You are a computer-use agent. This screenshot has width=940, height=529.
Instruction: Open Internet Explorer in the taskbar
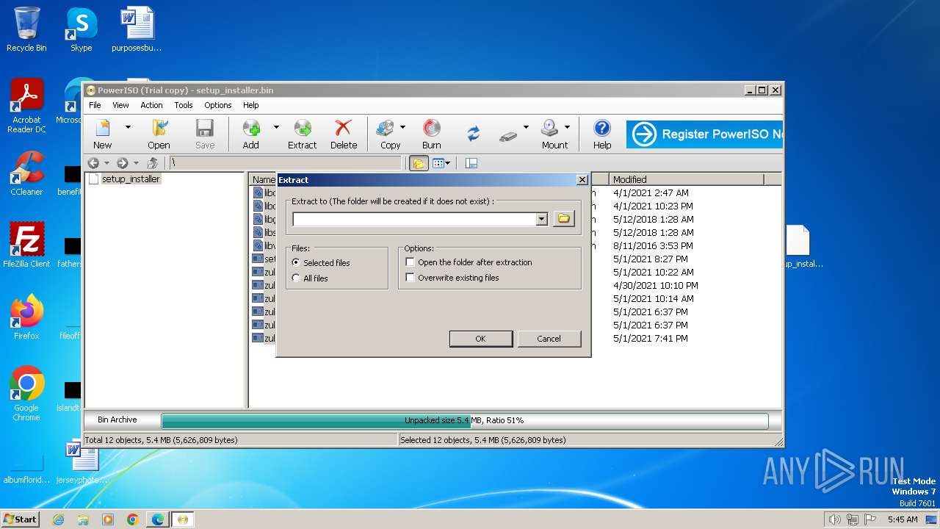59,519
